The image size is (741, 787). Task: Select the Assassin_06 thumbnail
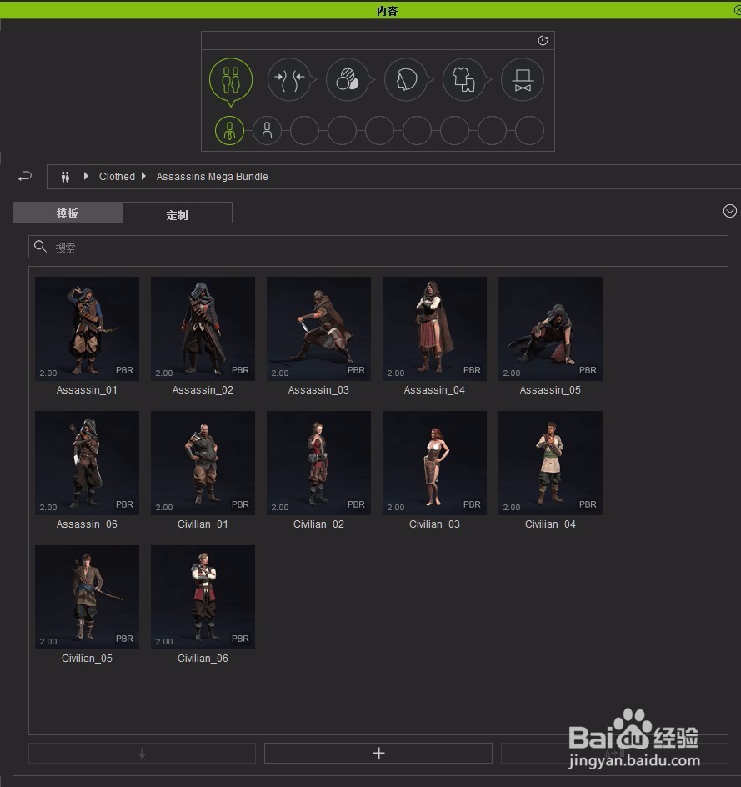(x=87, y=463)
